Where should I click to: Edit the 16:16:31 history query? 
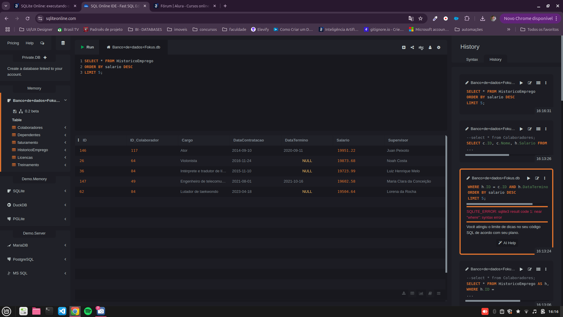click(530, 83)
